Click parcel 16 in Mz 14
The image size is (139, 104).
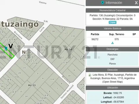point(43,42)
